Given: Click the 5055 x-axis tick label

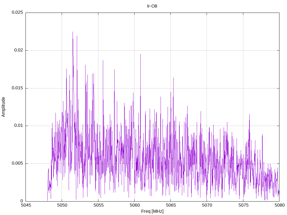Looking at the screenshot, I should tap(98, 205).
